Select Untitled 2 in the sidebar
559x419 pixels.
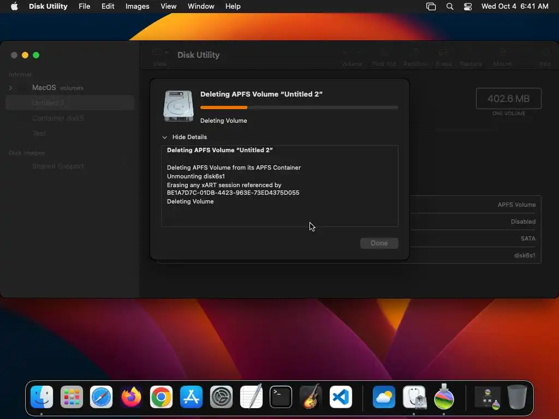[70, 103]
